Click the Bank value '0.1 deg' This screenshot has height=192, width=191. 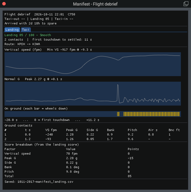[x=73, y=167]
